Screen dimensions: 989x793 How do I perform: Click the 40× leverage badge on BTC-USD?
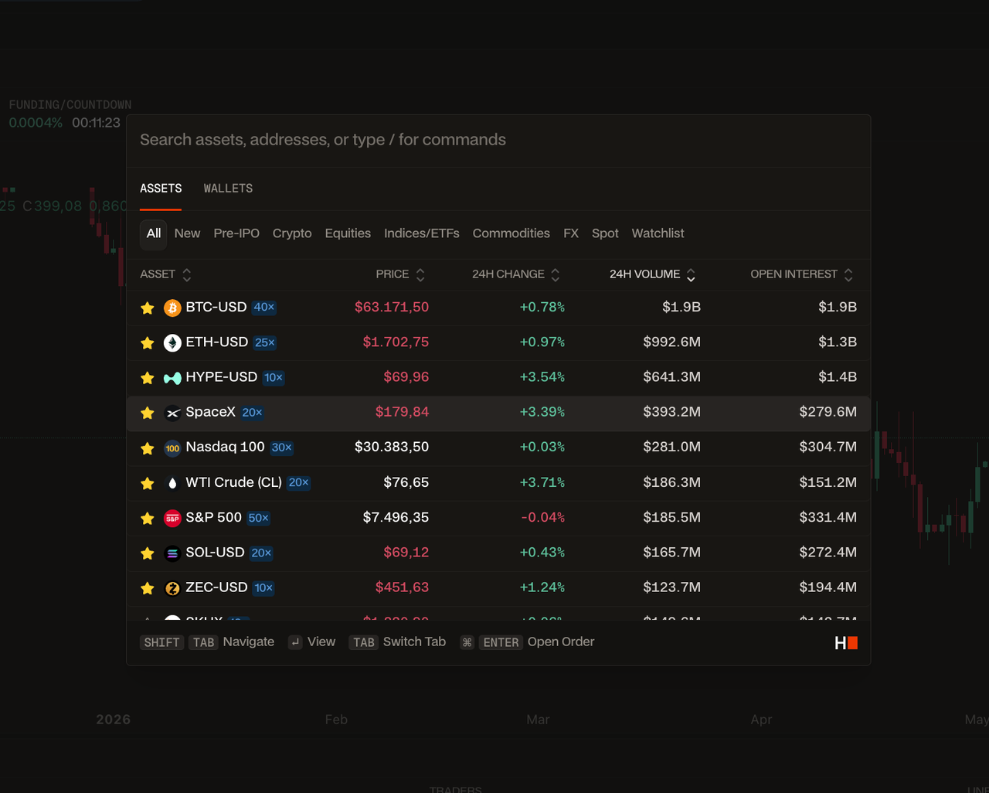264,308
